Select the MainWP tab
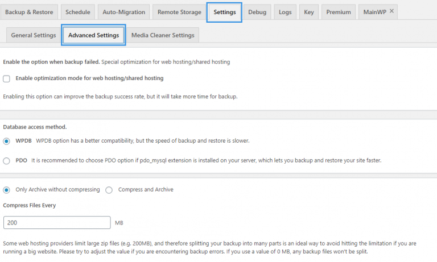The image size is (437, 262). [374, 12]
